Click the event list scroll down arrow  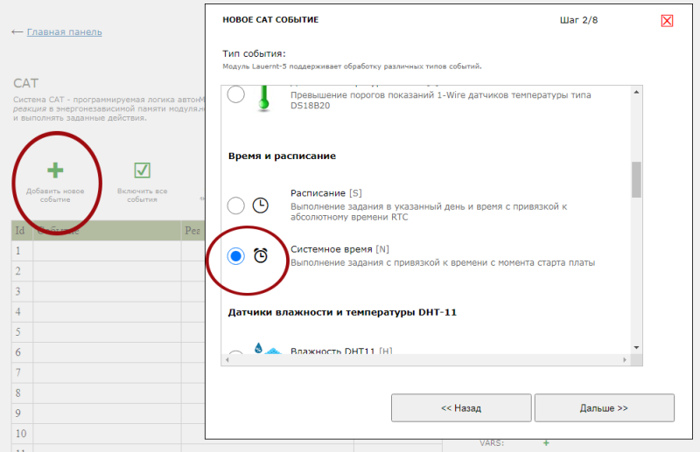(x=636, y=348)
